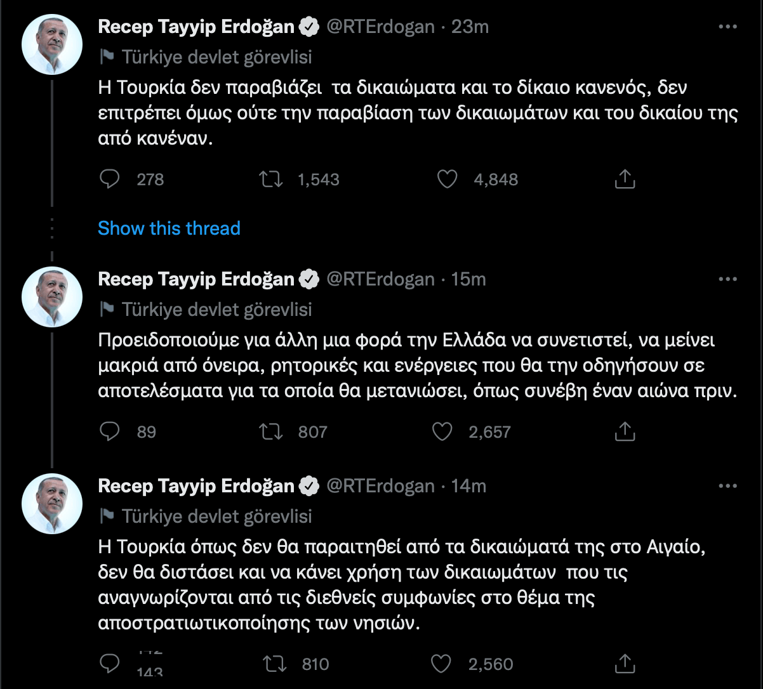The width and height of the screenshot is (763, 689).
Task: Open more options for the 15m tweet
Action: pyautogui.click(x=727, y=279)
